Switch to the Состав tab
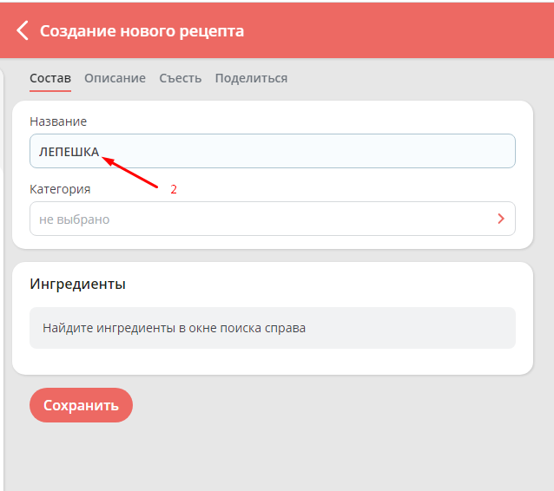 click(x=50, y=78)
